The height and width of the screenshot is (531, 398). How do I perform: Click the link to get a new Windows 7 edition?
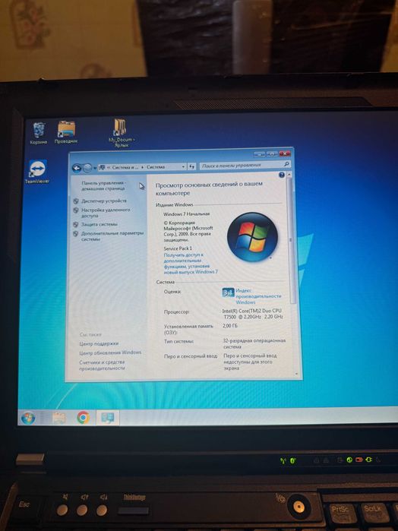[x=191, y=263]
